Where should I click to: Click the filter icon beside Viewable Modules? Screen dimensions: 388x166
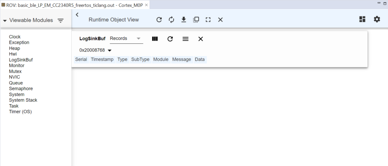click(x=61, y=20)
